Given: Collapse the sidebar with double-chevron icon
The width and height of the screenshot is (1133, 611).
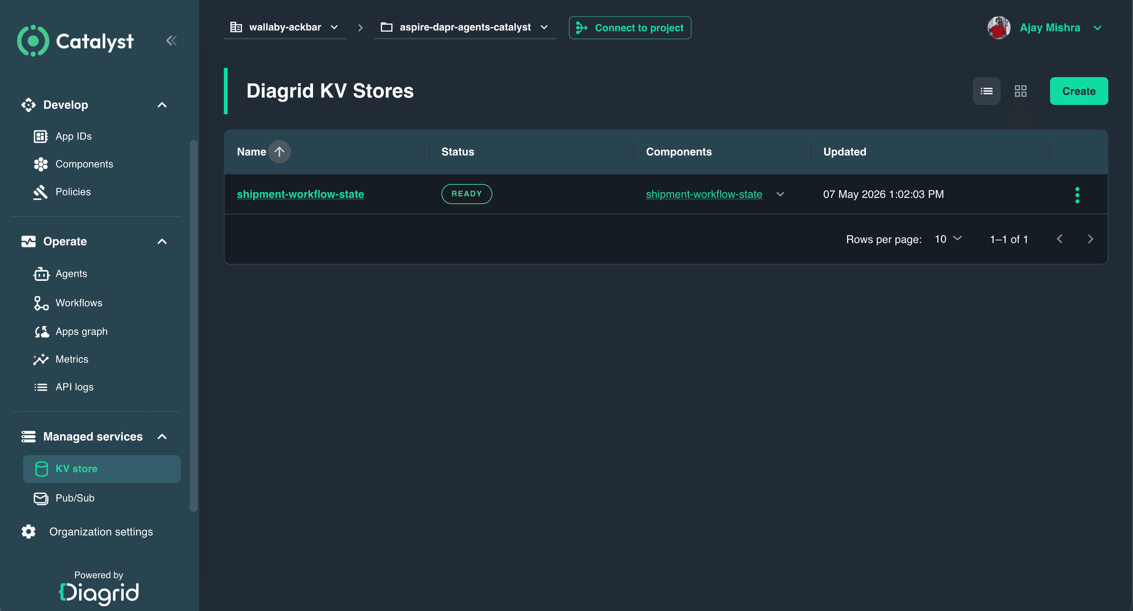Looking at the screenshot, I should pyautogui.click(x=171, y=41).
